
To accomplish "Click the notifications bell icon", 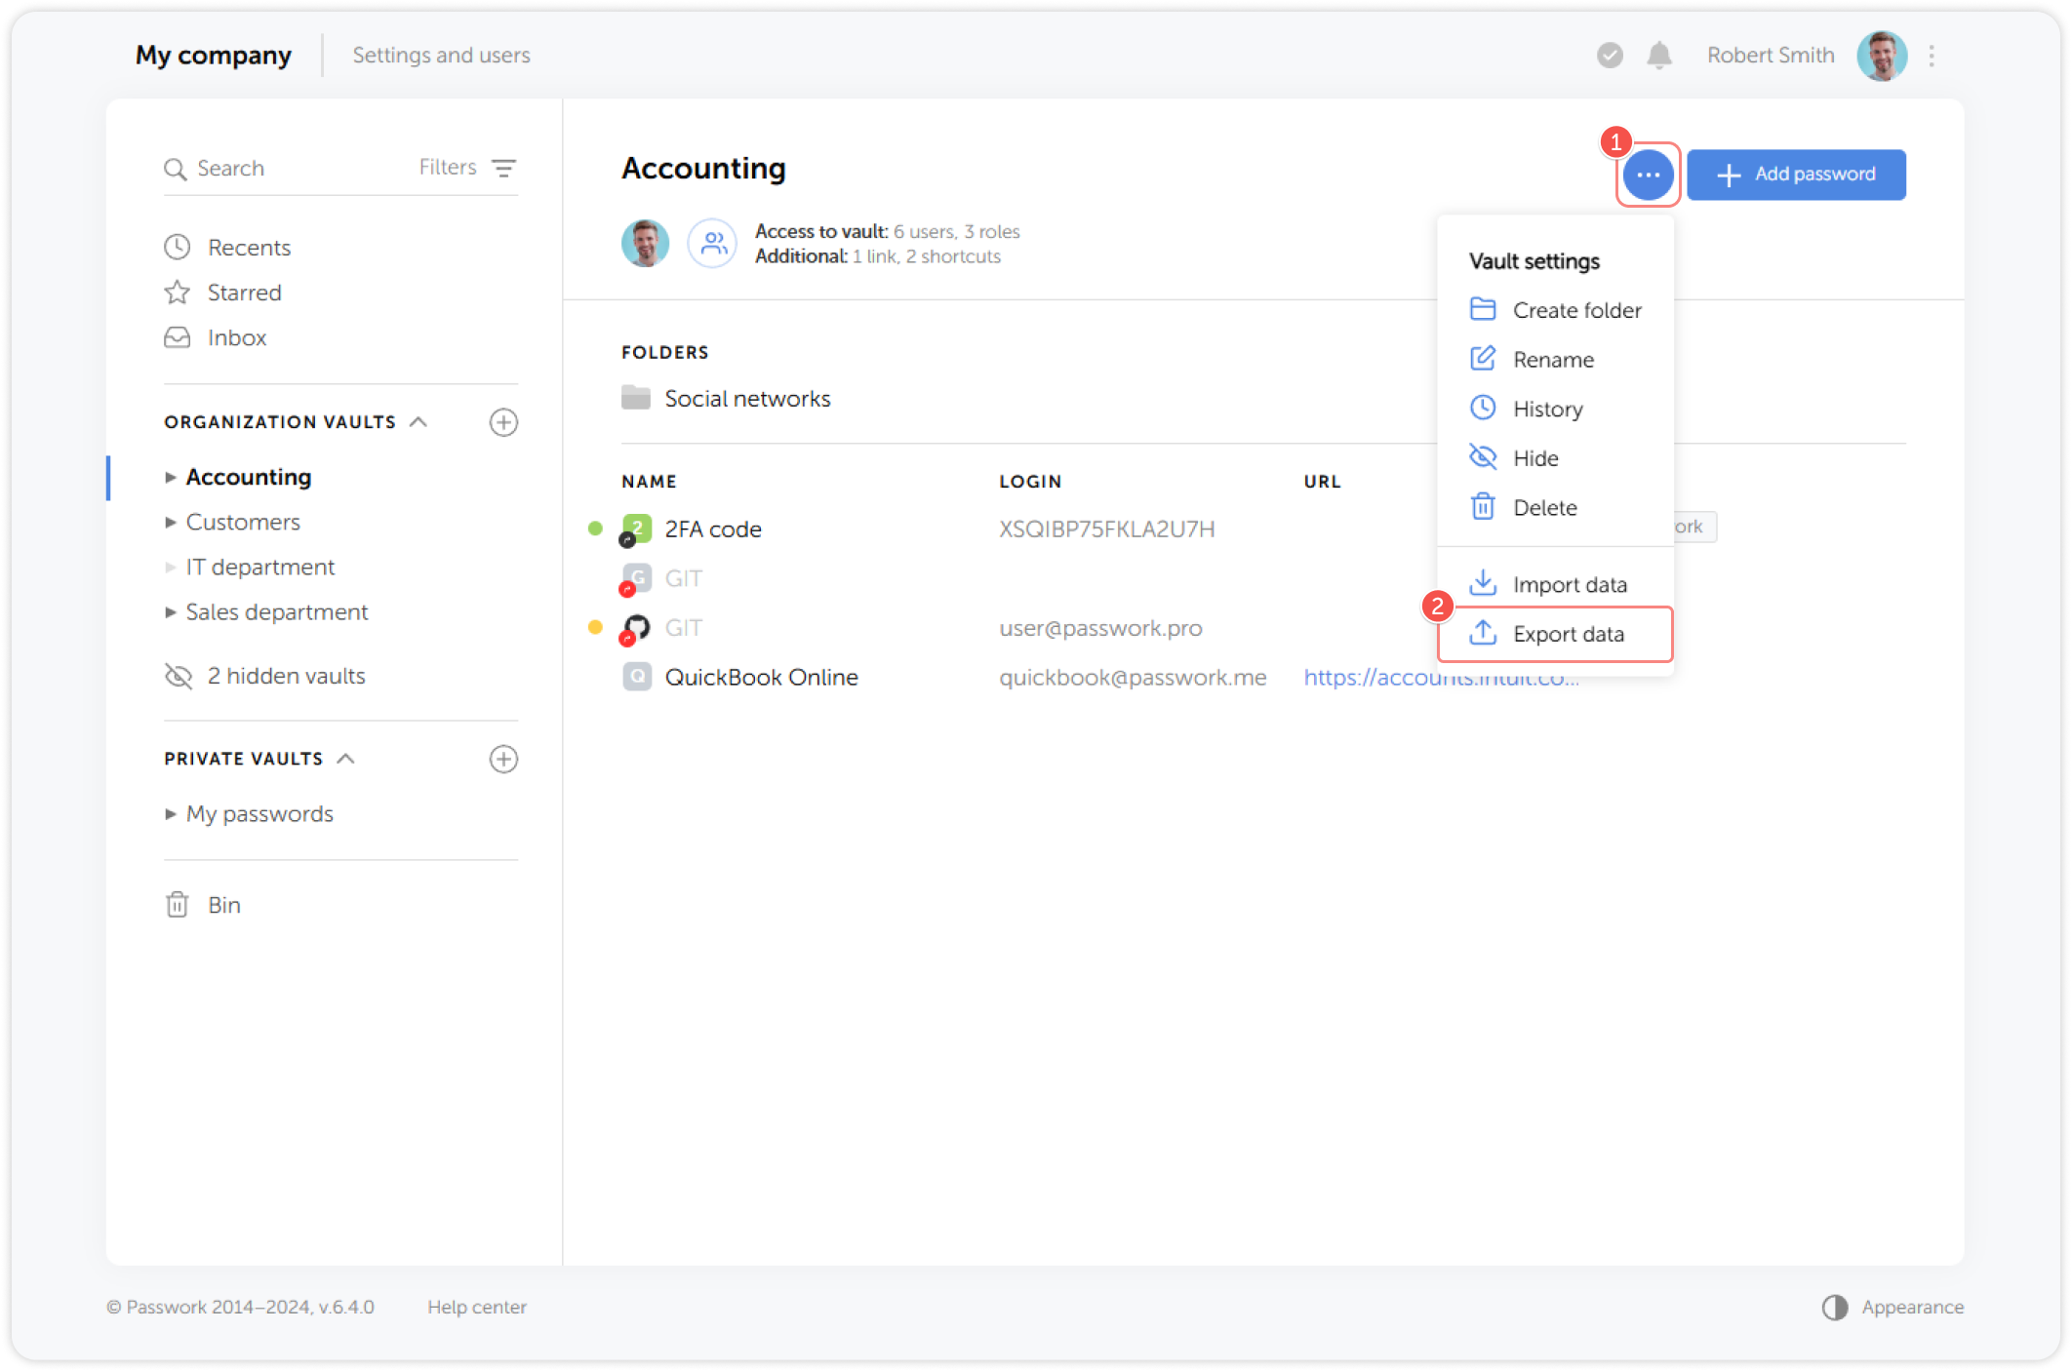I will (x=1658, y=56).
